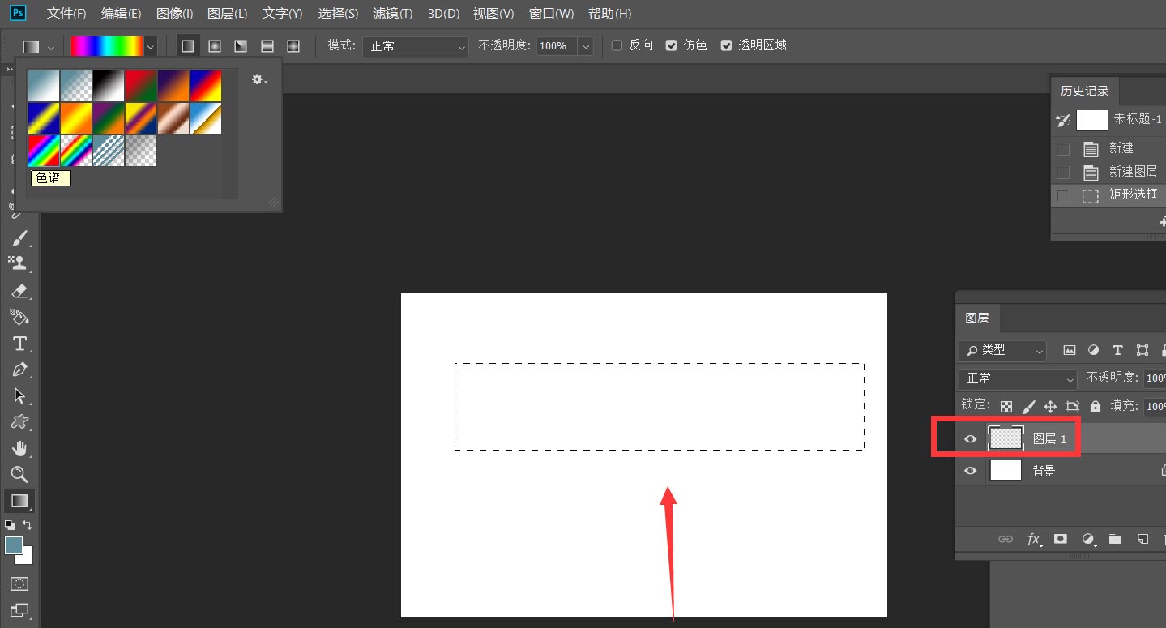Select the 历史记录 panel tab
1166x628 pixels.
pyautogui.click(x=1084, y=91)
